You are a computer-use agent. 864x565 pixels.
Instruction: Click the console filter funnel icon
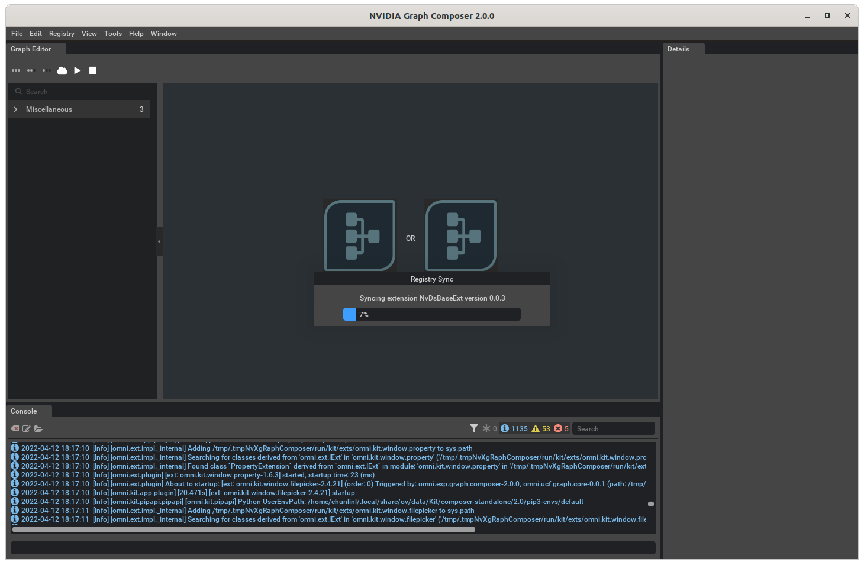[x=473, y=428]
